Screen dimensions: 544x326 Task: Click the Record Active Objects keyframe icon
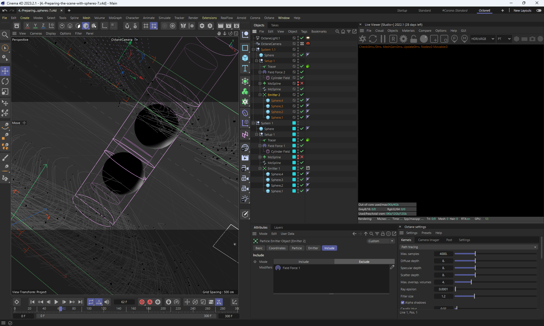(x=142, y=302)
